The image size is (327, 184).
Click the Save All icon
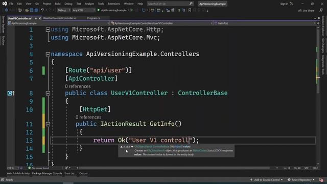point(36,10)
